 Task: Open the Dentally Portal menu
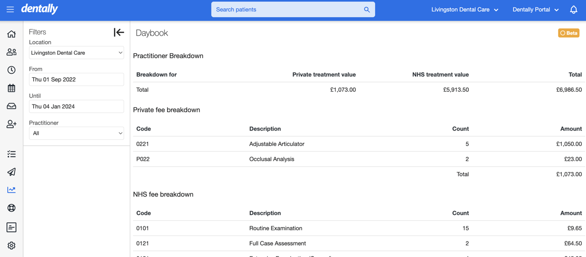pyautogui.click(x=535, y=10)
